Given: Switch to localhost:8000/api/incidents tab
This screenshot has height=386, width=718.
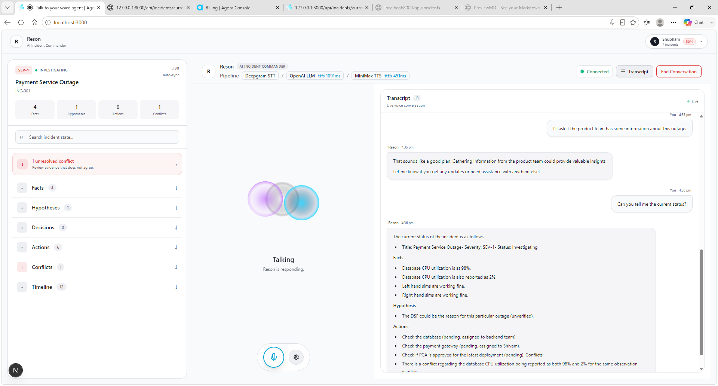Looking at the screenshot, I should pos(417,7).
